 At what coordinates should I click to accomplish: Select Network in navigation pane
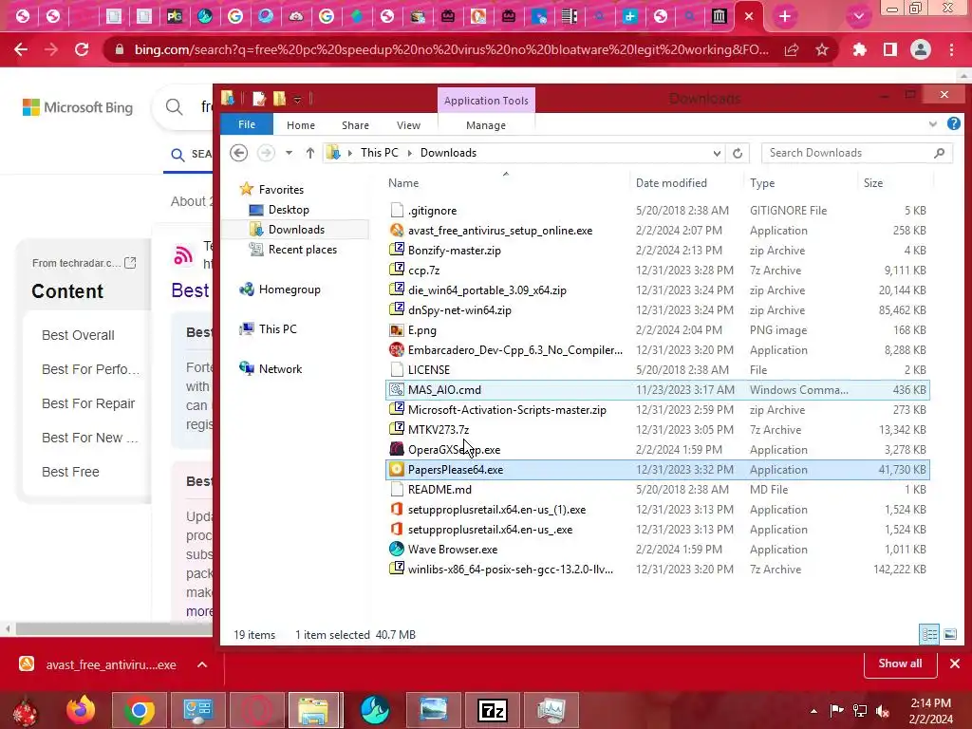click(x=280, y=369)
